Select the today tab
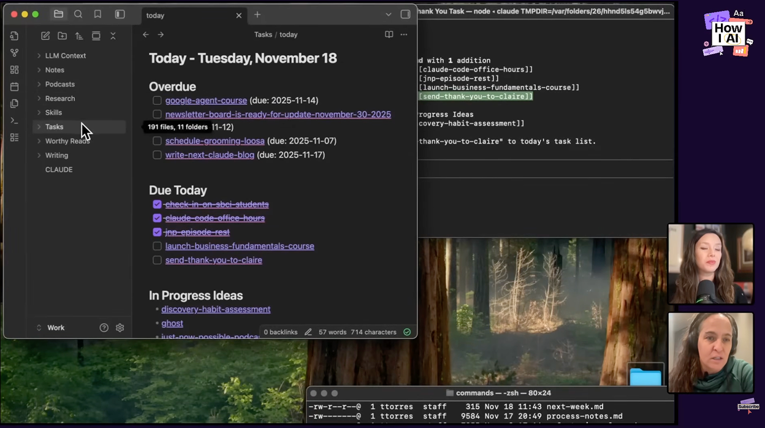The width and height of the screenshot is (765, 428). (x=184, y=15)
